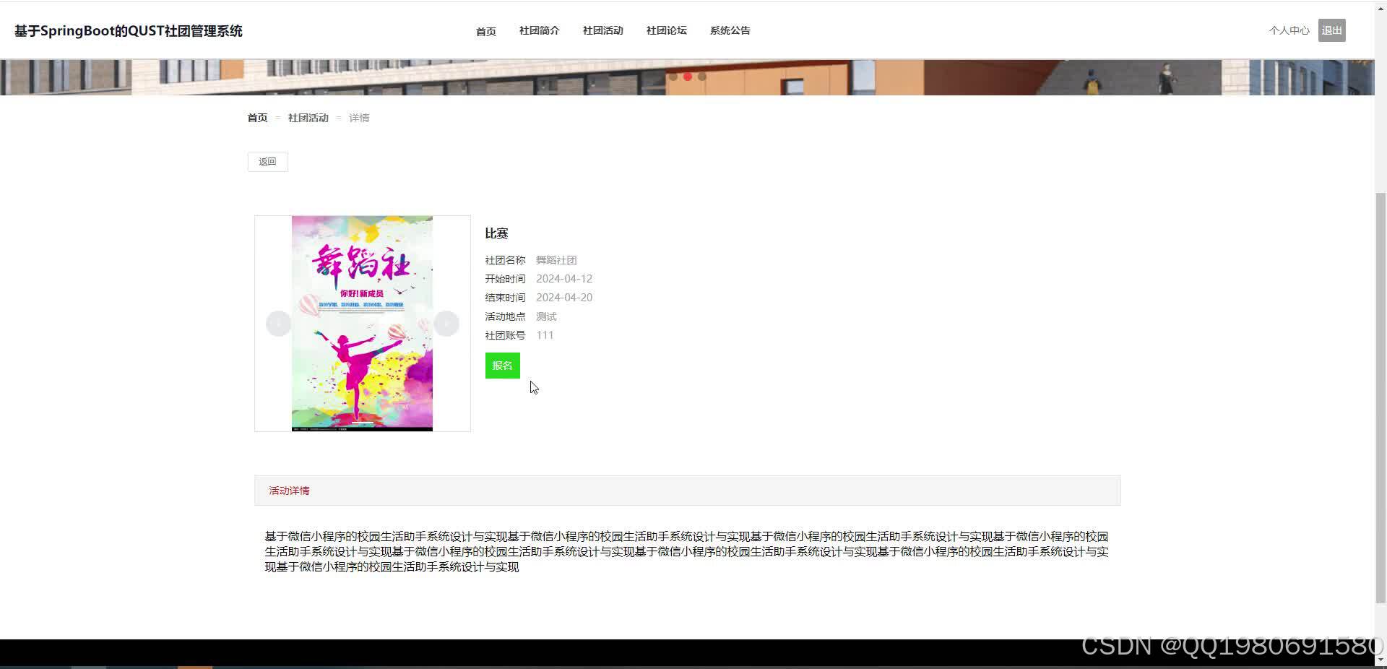Click the next-image arrow on the poster carousel
Image resolution: width=1387 pixels, height=669 pixels.
(446, 323)
